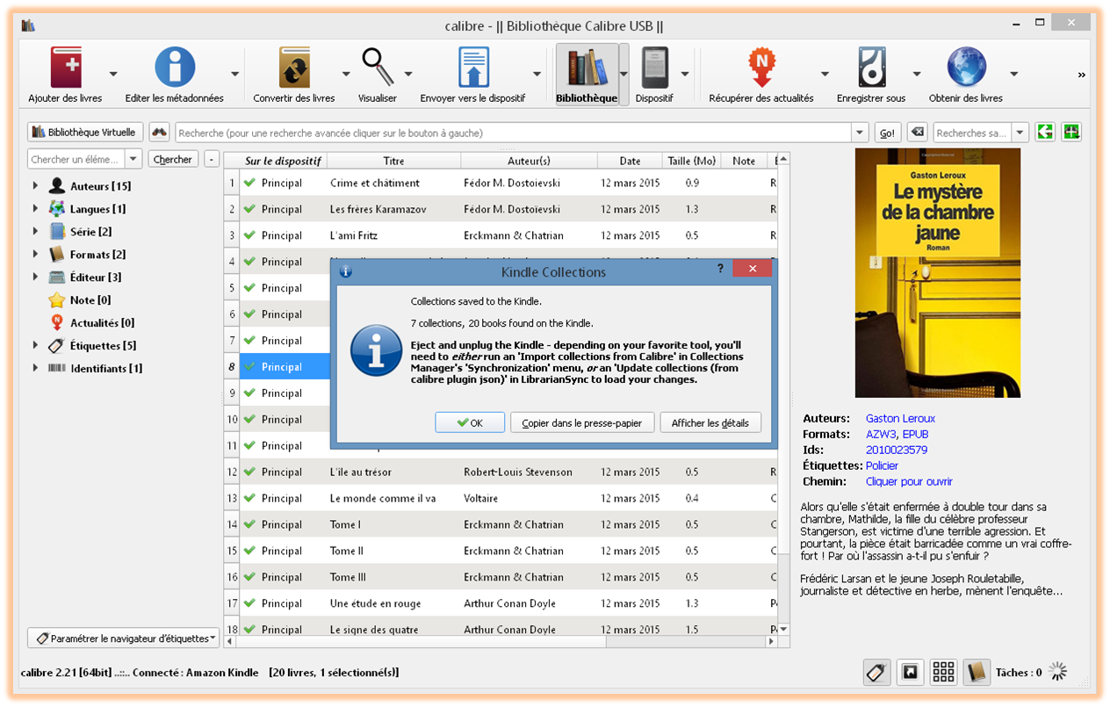
Task: Toggle the tag browser icon in status bar
Action: pyautogui.click(x=877, y=673)
